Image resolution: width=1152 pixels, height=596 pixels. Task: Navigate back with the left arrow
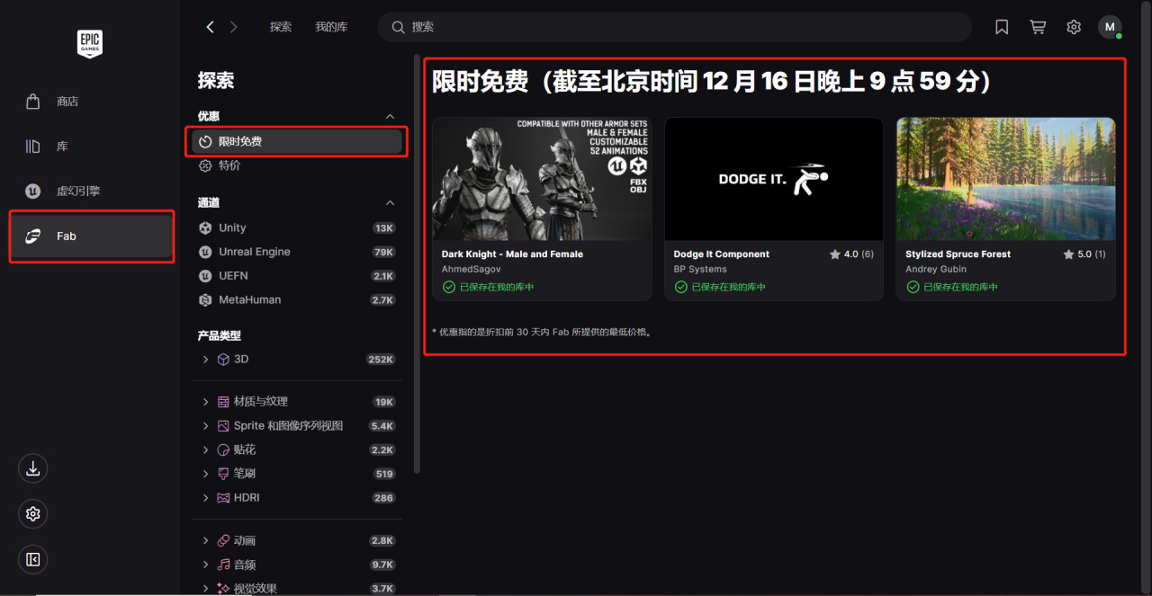[x=210, y=27]
